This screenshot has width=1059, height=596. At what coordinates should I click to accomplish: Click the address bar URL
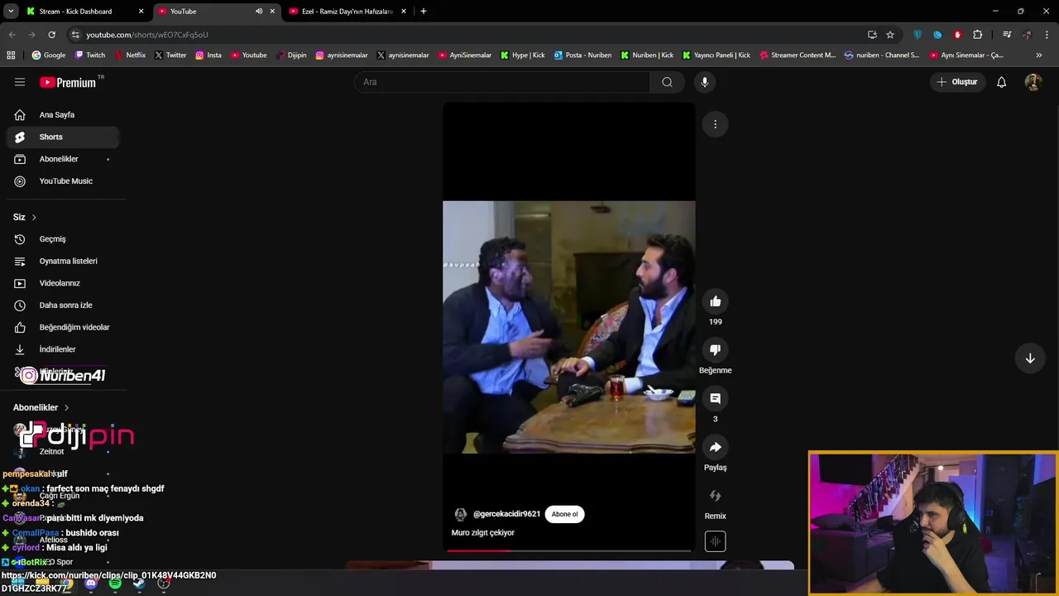point(147,35)
